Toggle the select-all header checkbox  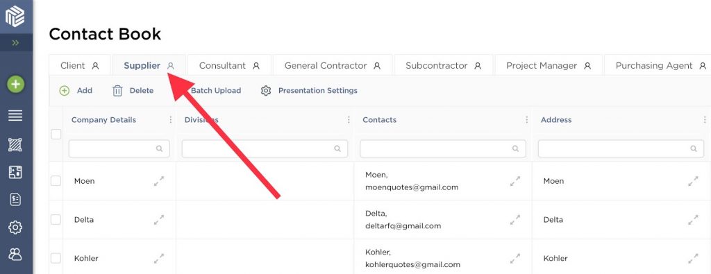click(x=56, y=134)
